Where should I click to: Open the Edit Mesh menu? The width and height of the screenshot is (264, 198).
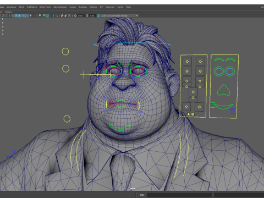pos(32,7)
